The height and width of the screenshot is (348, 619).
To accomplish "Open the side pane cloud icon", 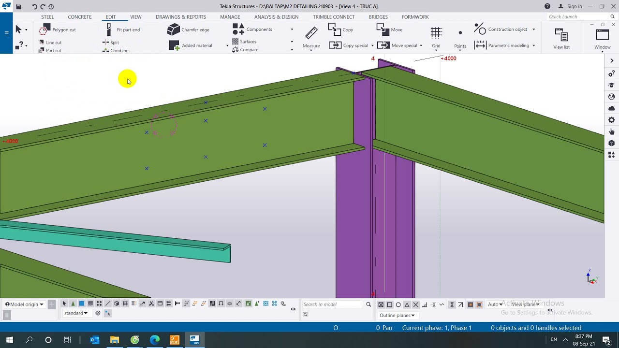I will click(612, 108).
